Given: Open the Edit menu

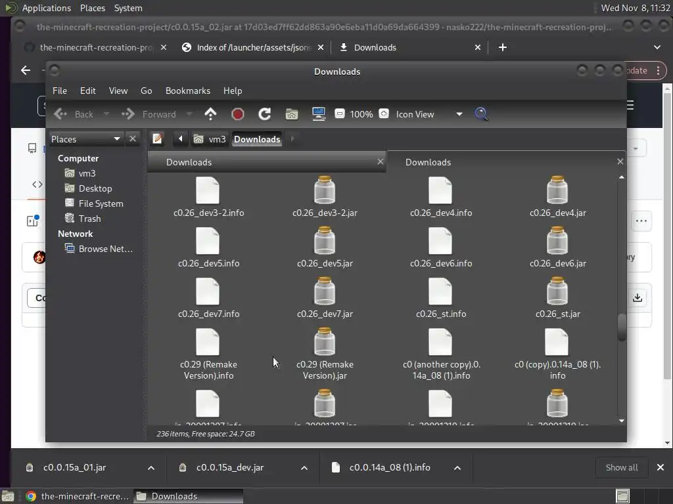Looking at the screenshot, I should tap(87, 91).
